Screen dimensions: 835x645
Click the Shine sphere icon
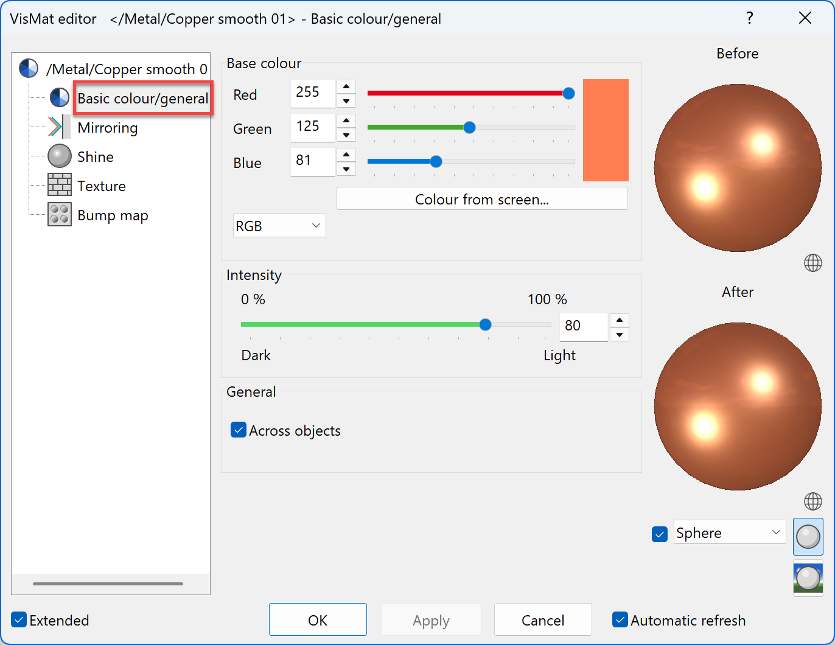(59, 156)
